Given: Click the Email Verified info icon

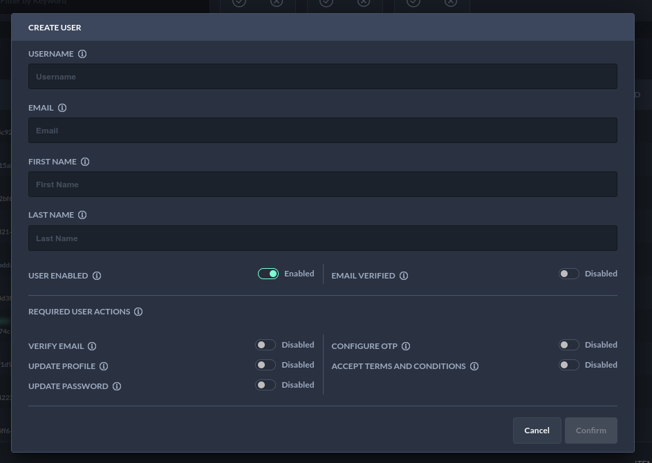Looking at the screenshot, I should [x=404, y=276].
